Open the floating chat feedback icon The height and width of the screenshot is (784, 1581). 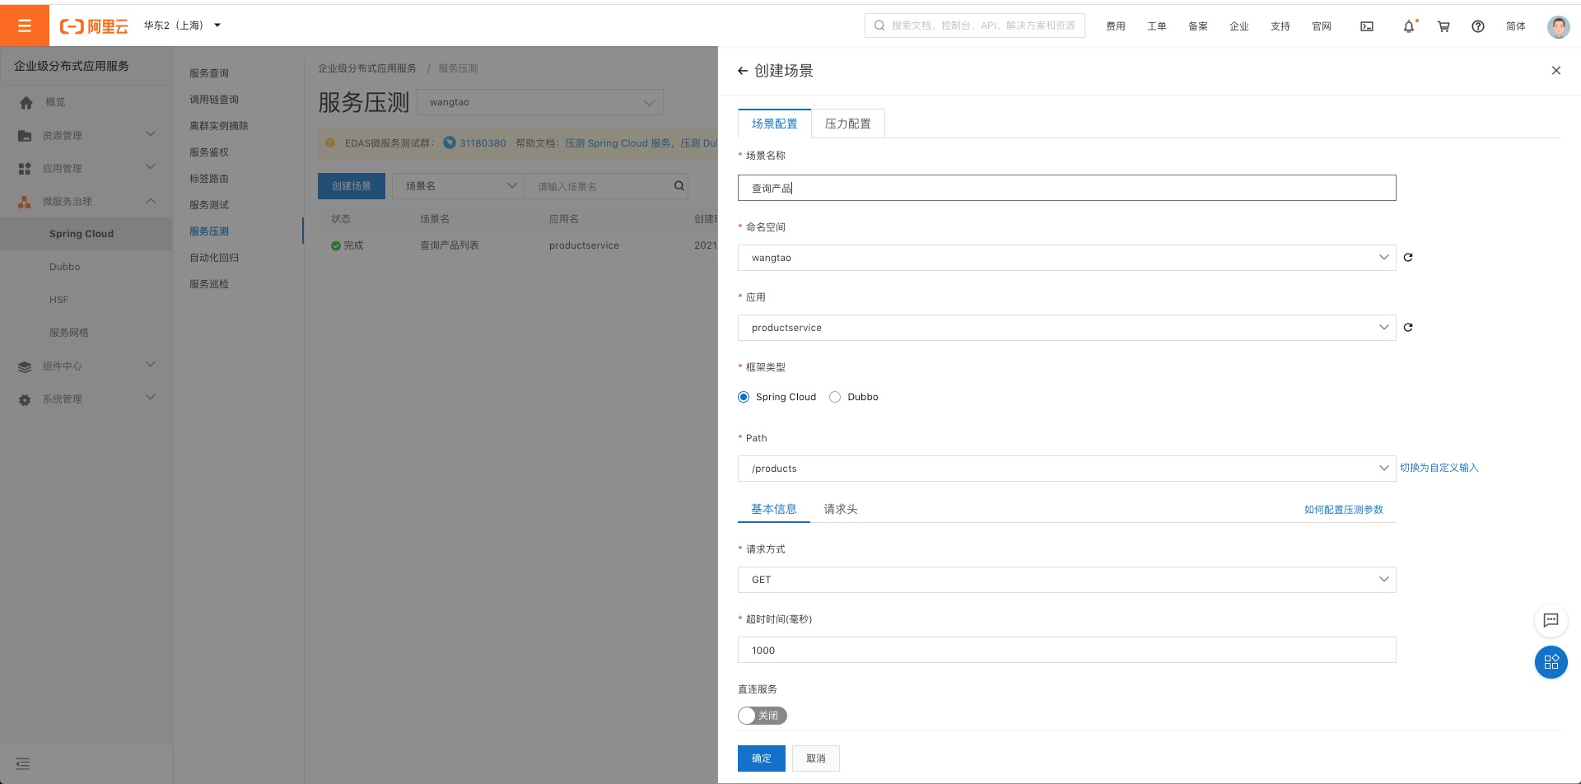coord(1551,620)
